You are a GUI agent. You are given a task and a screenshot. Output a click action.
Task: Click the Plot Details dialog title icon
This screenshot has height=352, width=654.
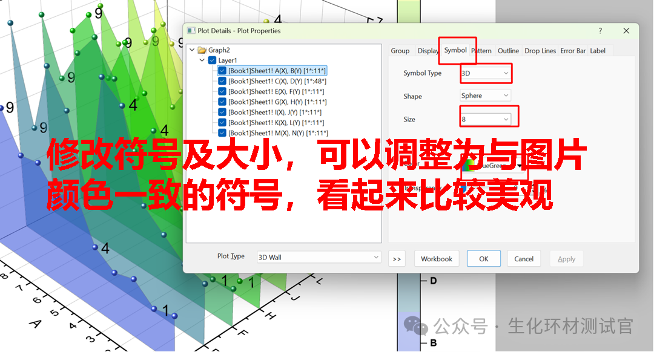191,31
